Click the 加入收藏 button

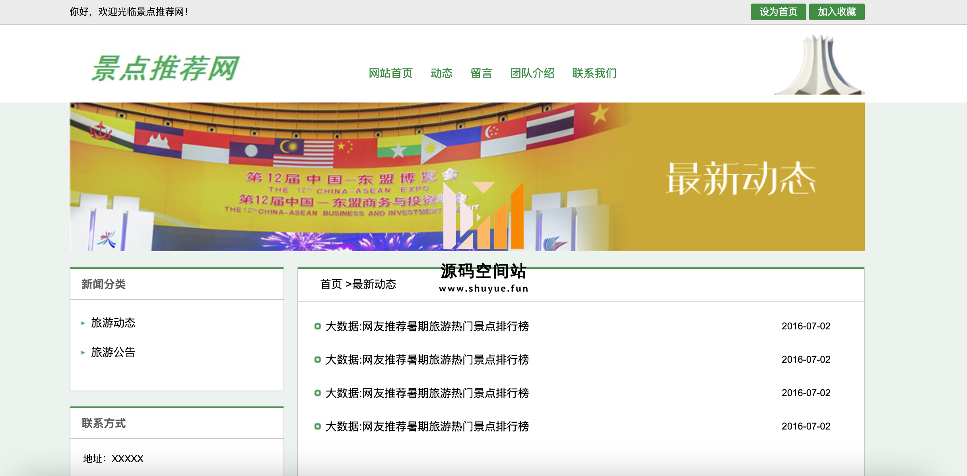(x=837, y=12)
